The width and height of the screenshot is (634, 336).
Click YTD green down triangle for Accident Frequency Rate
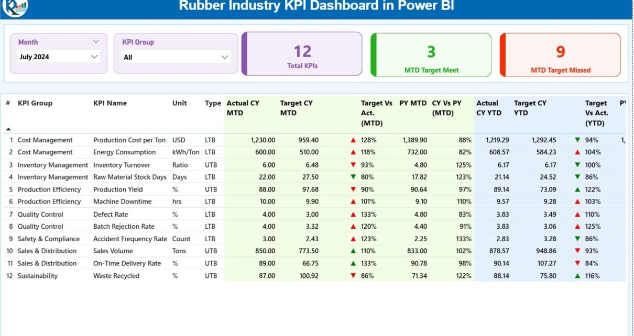tap(577, 239)
